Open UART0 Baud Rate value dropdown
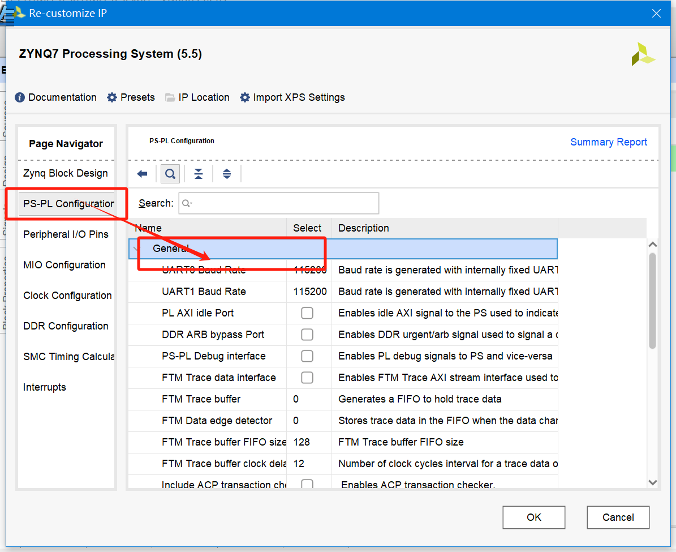 click(310, 270)
